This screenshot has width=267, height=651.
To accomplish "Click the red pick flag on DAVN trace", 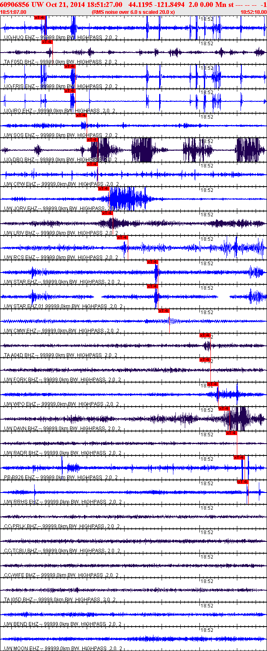I will pyautogui.click(x=224, y=409).
